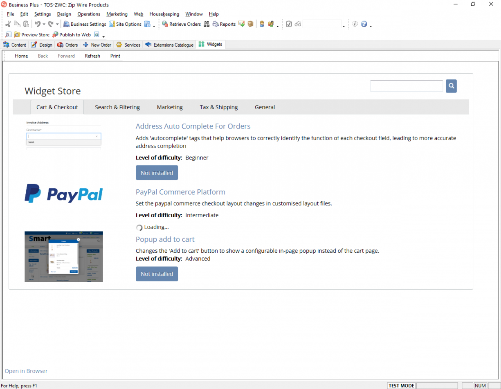
Task: Open Reports from the toolbar
Action: pos(216,24)
